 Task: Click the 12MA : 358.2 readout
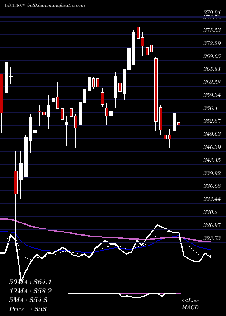click(x=30, y=291)
